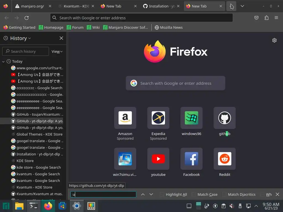
Task: Open the software store taskbar icon
Action: pyautogui.click(x=62, y=206)
